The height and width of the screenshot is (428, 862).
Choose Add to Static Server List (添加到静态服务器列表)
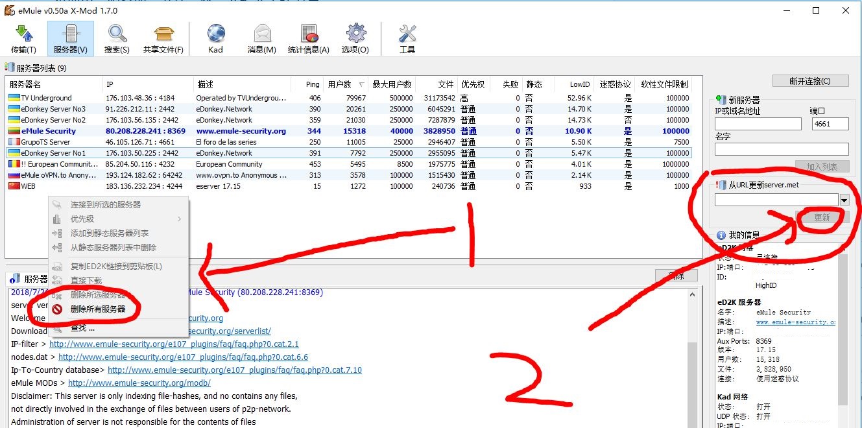pyautogui.click(x=109, y=233)
